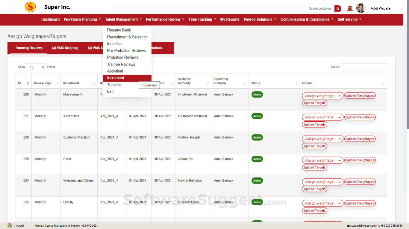
Task: Select the highlighted Increment menu entry
Action: click(127, 78)
